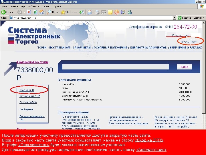Screen dimensions: 206x155
Task: Click the Research book toolbar icon
Action: 123,12
